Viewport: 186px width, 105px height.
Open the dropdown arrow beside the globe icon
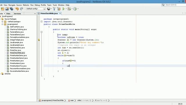[x=51, y=9]
